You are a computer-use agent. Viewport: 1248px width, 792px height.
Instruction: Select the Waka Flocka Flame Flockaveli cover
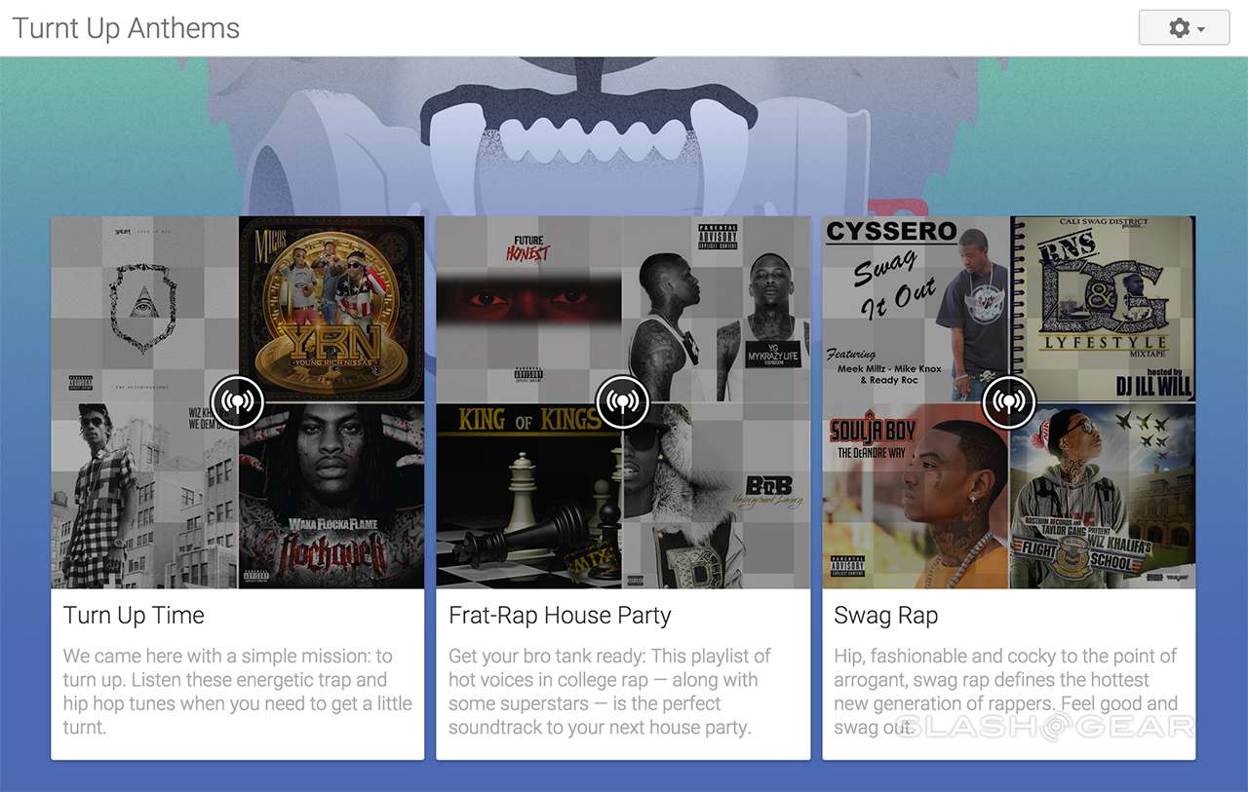(x=331, y=495)
